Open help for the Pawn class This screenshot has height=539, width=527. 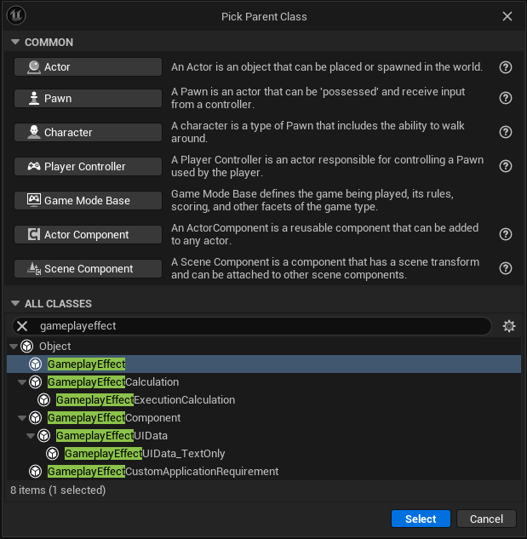(x=506, y=98)
